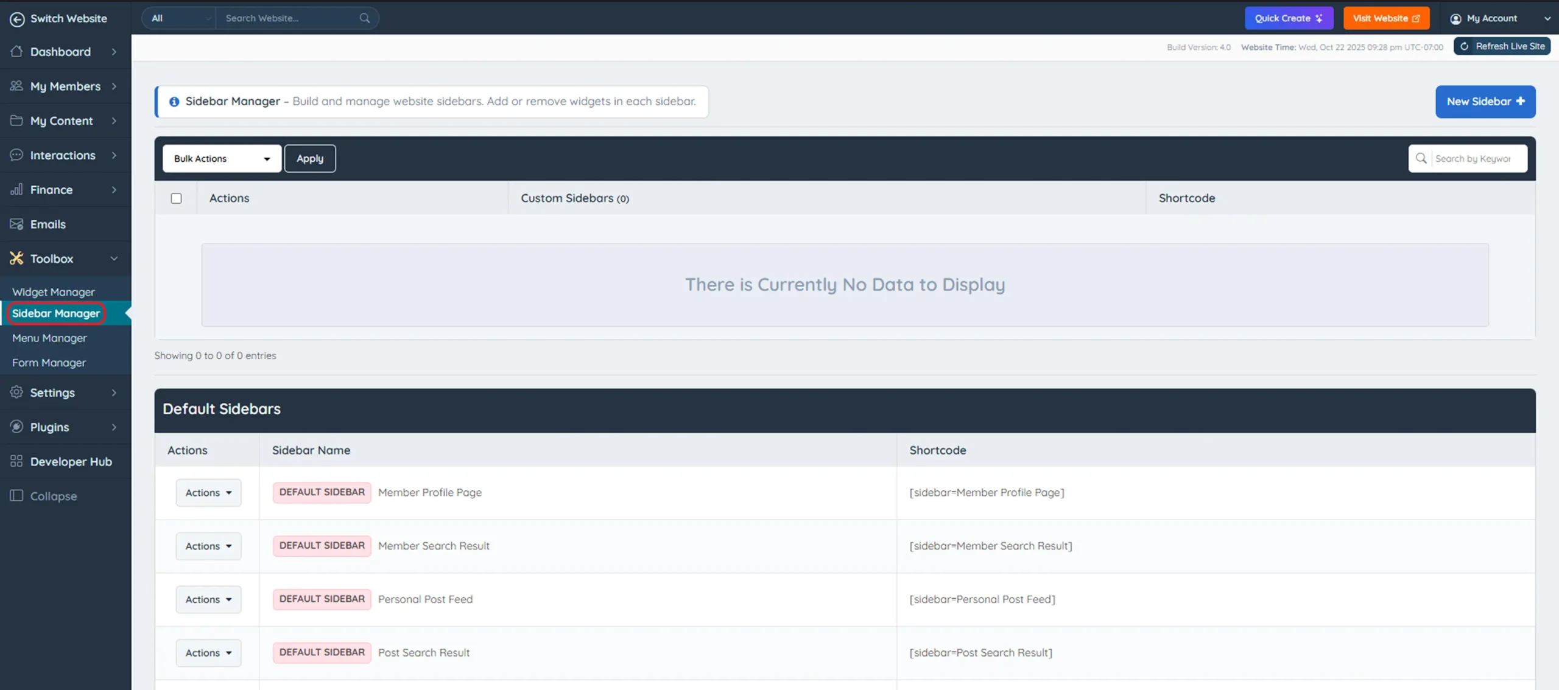The height and width of the screenshot is (690, 1559).
Task: Open the Sidebar Manager menu item
Action: (56, 313)
